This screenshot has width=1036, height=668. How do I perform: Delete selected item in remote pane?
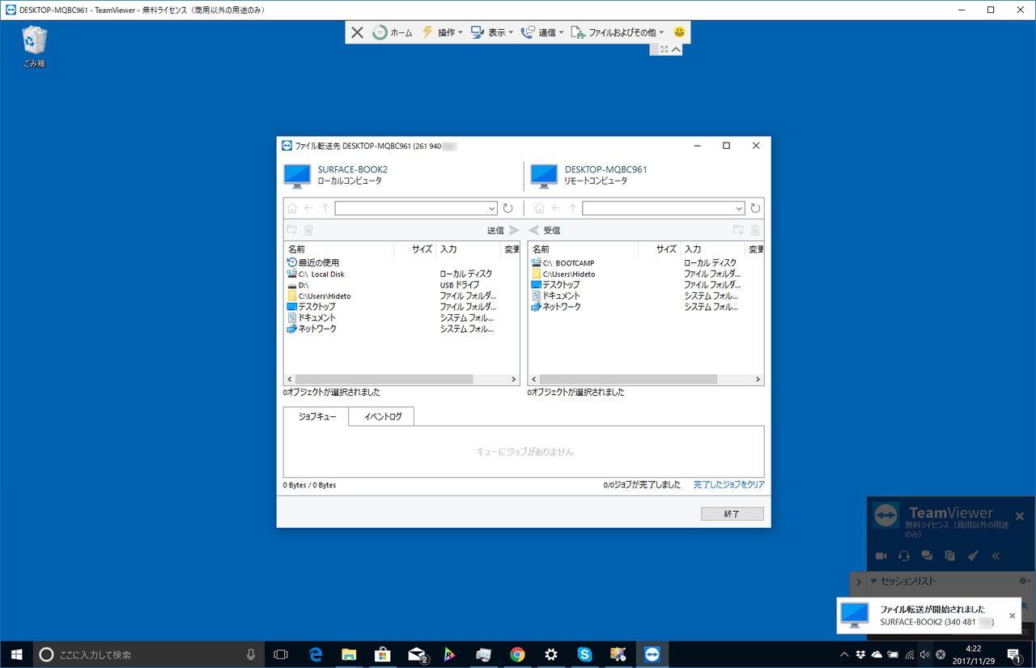point(755,231)
